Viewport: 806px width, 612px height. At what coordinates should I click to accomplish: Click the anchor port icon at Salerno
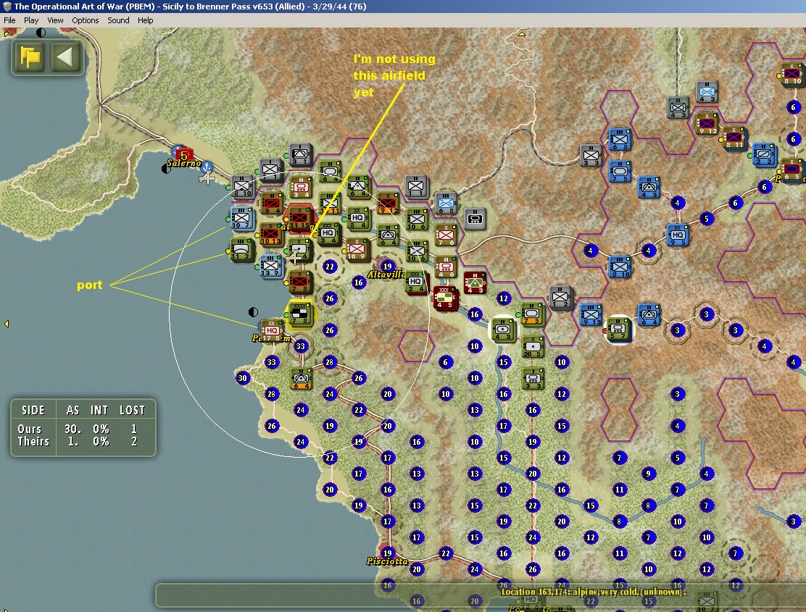coord(206,167)
